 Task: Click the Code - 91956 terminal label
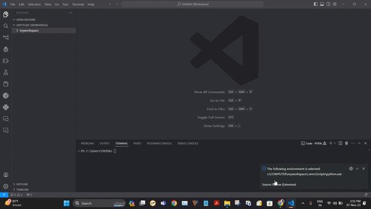tap(314, 143)
